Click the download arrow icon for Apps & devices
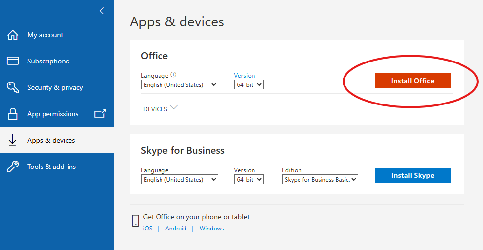Viewport: 483px width, 250px height. (x=12, y=140)
